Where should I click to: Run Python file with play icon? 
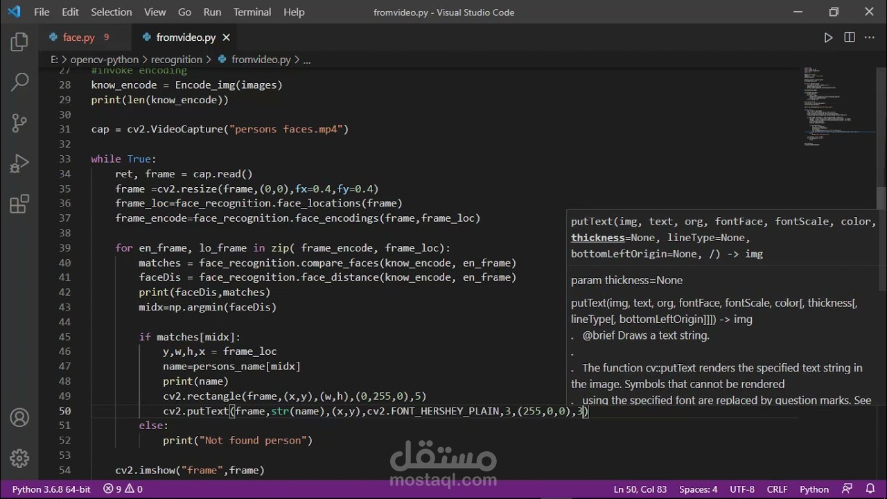tap(828, 37)
